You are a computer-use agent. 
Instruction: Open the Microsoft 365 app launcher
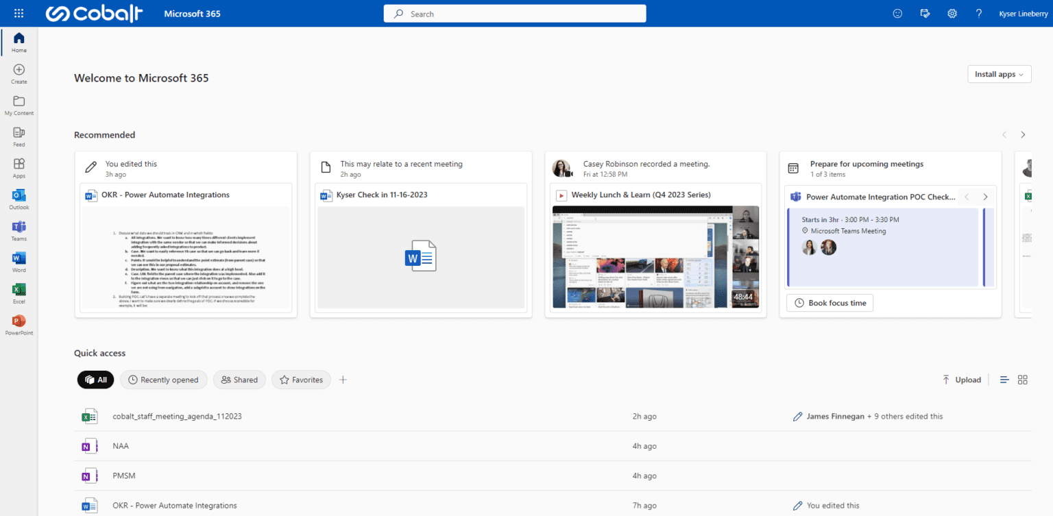coord(19,13)
